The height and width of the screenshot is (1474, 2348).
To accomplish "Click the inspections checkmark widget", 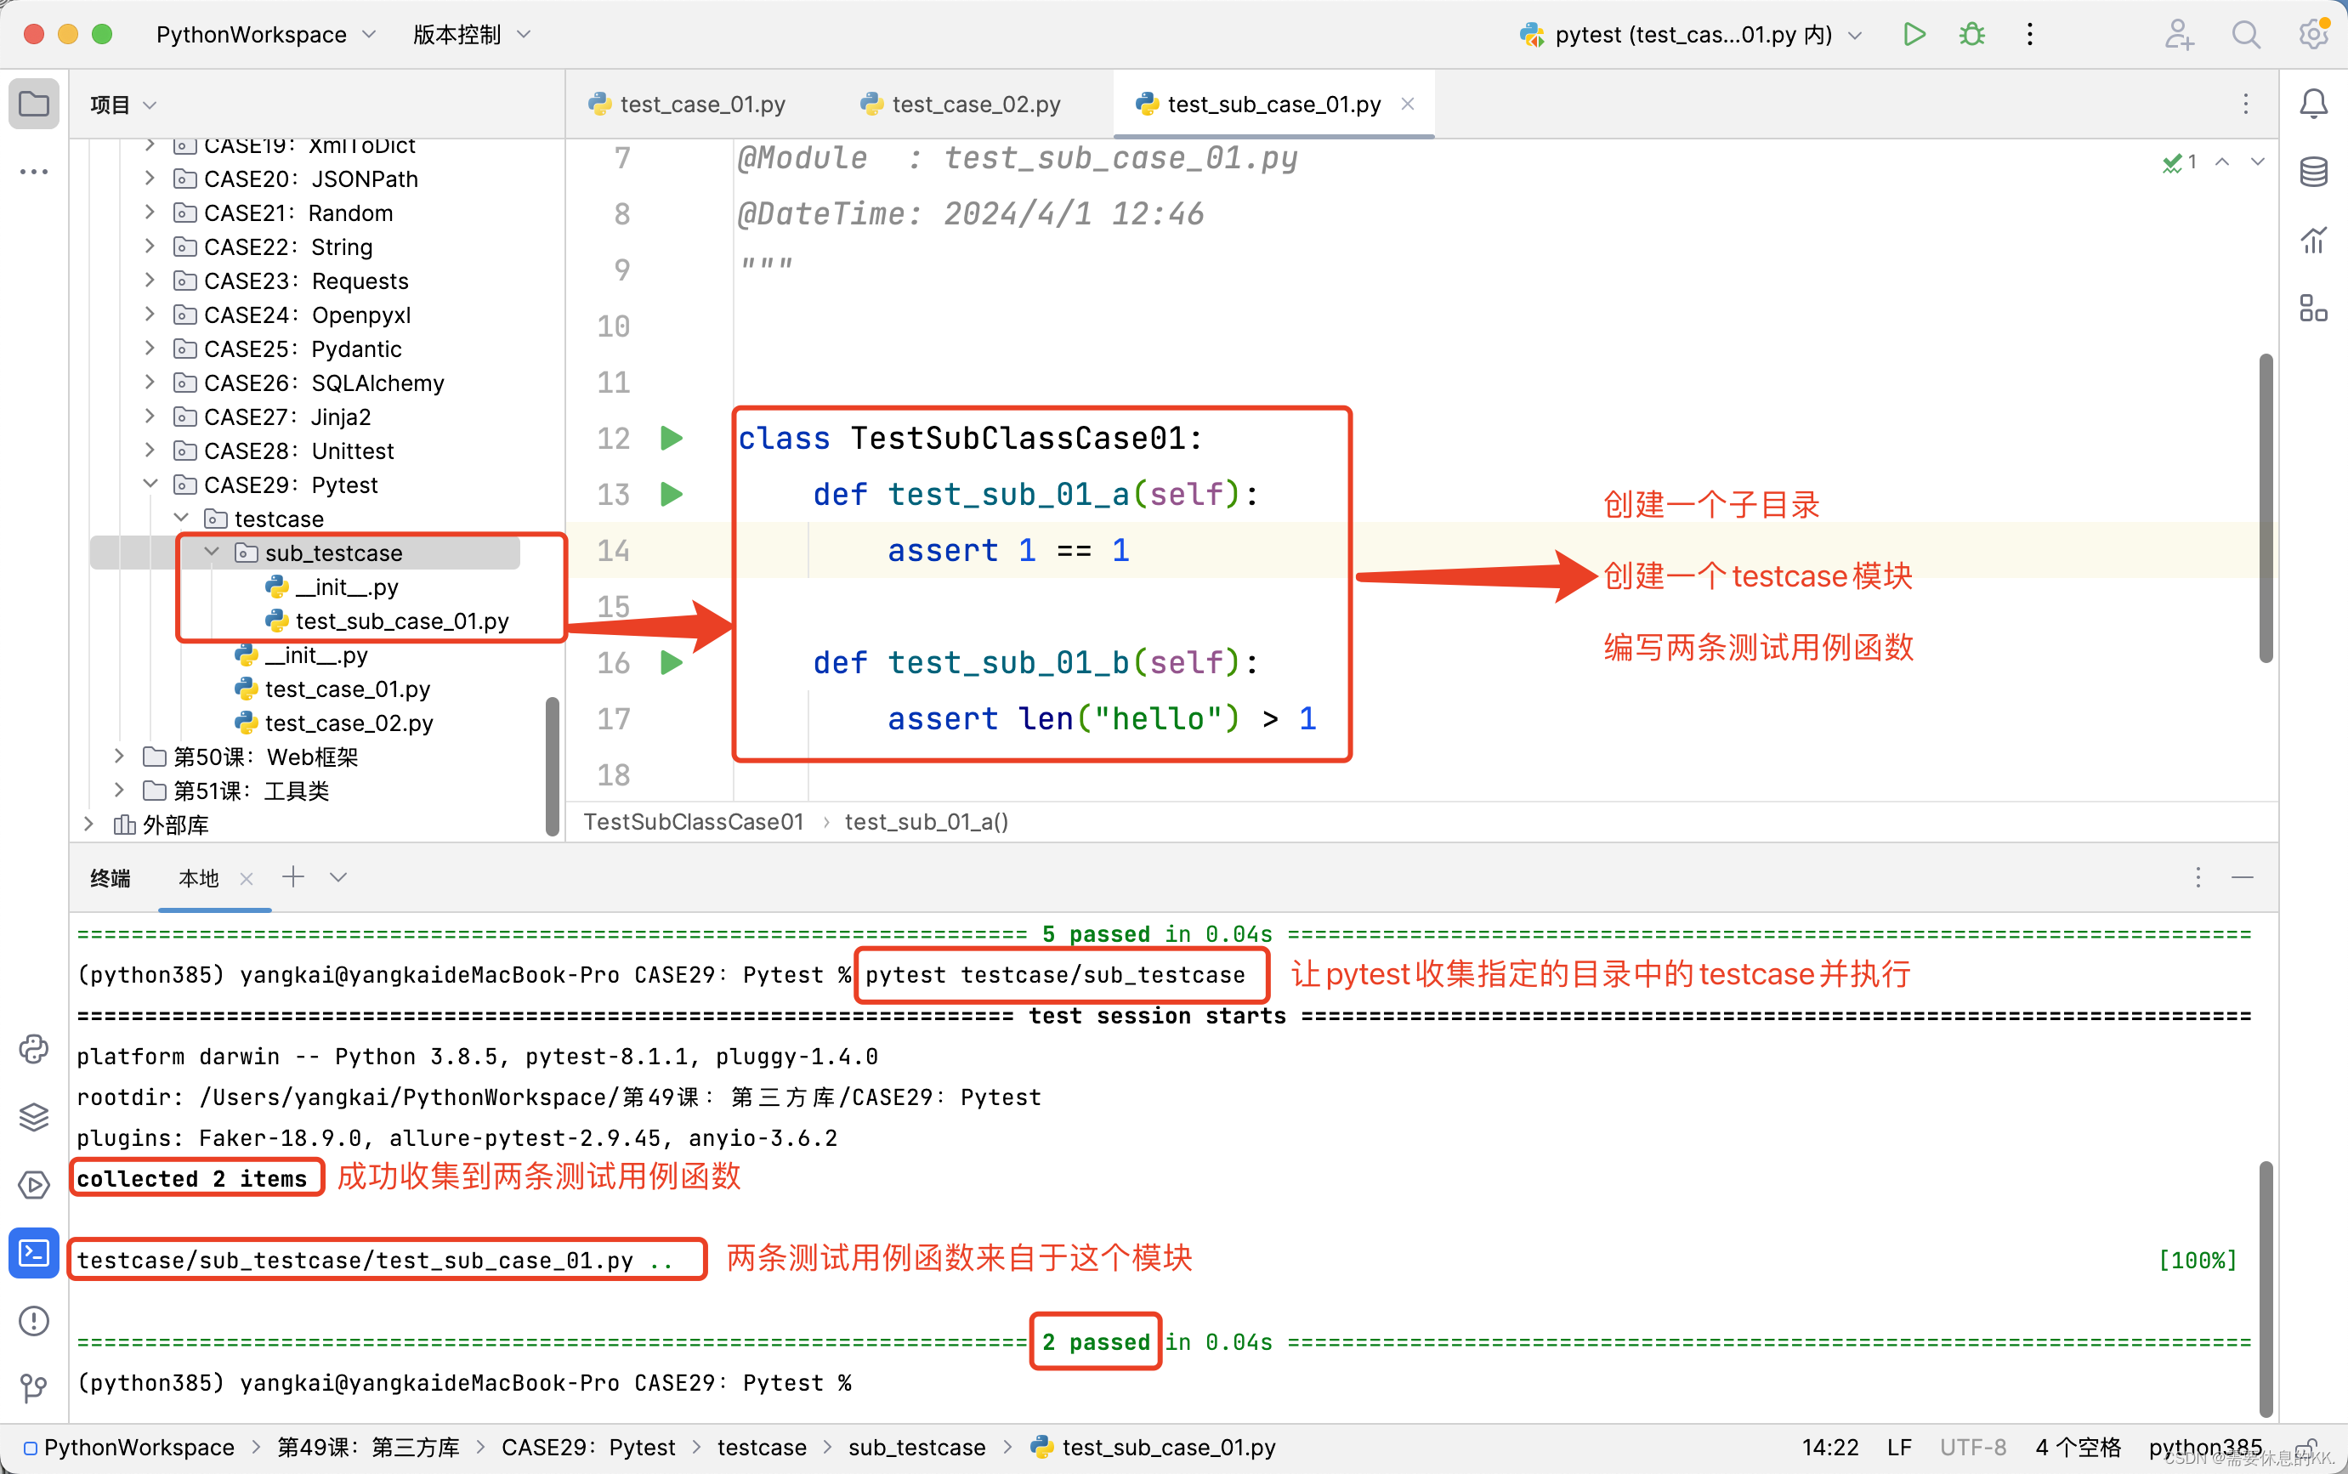I will click(2180, 163).
